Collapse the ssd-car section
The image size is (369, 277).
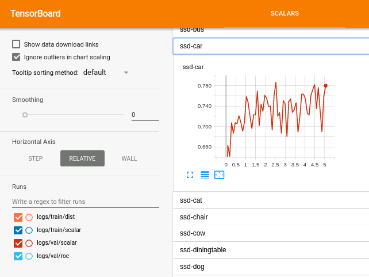270,46
